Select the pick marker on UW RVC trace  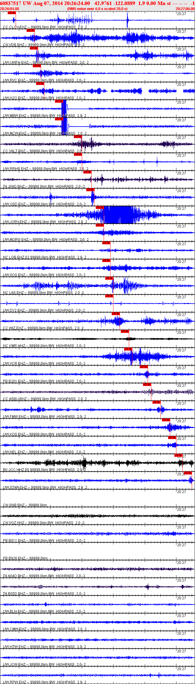37,66
